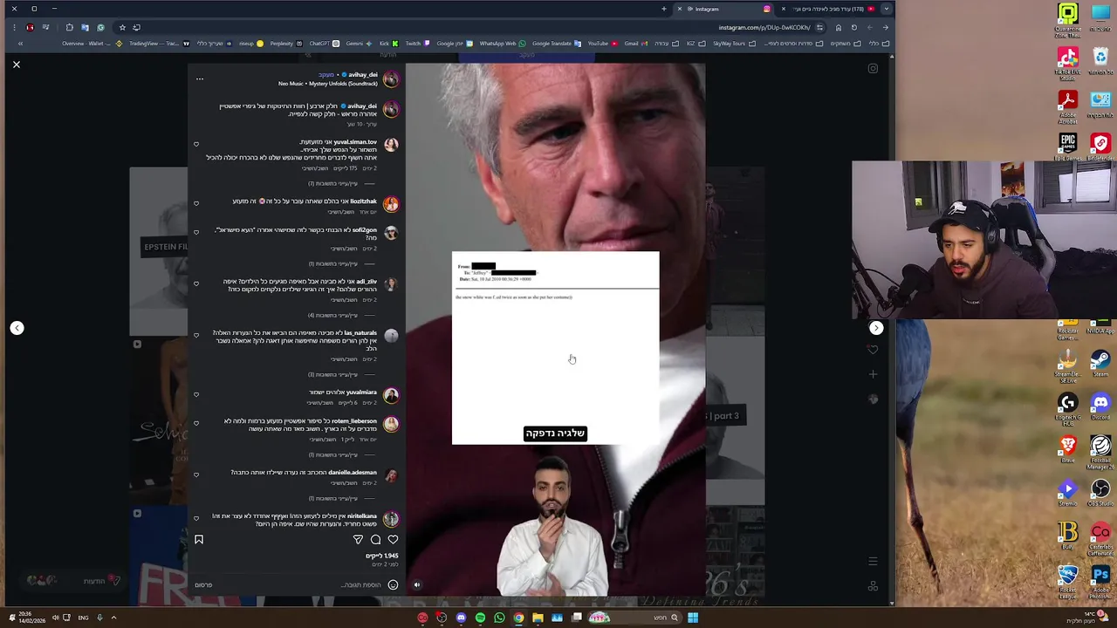Expand the 1 reply under rotem_lieberson
Screen dimensions: 1117x628
[340, 454]
